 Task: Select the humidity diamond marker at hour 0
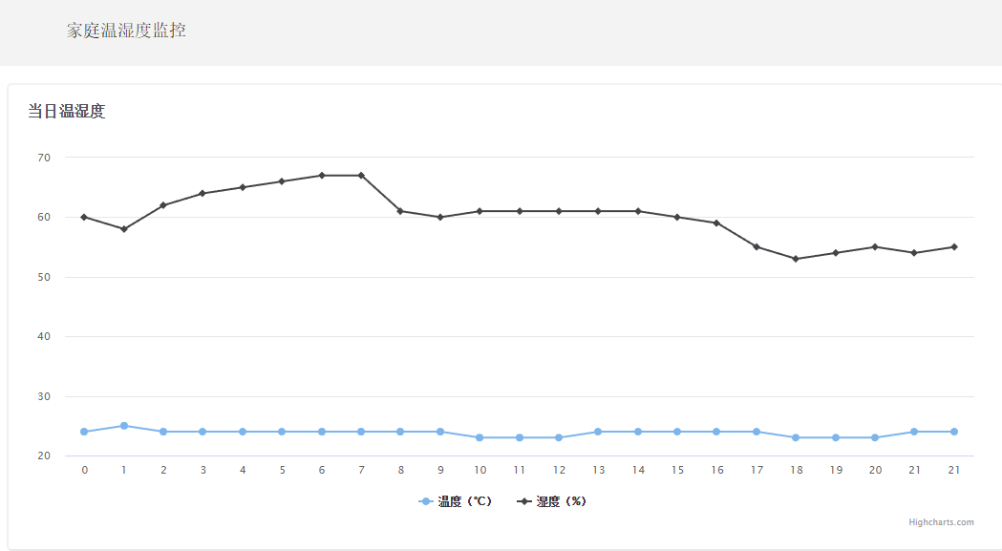[x=84, y=217]
